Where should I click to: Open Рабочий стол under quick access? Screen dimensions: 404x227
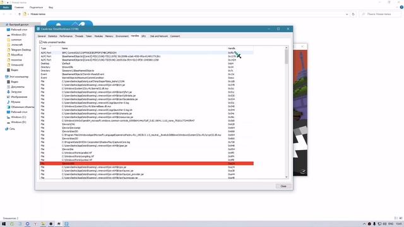coord(19,30)
